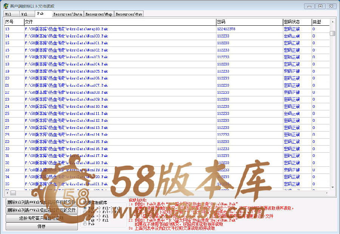Image resolution: width=340 pixels, height=234 pixels.
Task: Click the vertical scrollbar down arrow
Action: 332,187
